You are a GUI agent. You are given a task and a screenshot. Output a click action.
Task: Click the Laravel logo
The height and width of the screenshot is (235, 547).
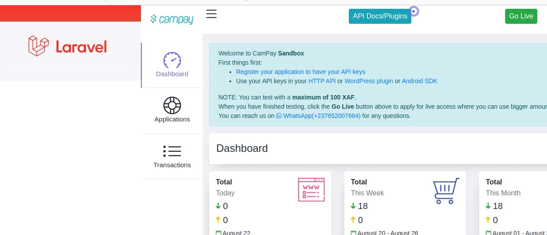(x=68, y=46)
